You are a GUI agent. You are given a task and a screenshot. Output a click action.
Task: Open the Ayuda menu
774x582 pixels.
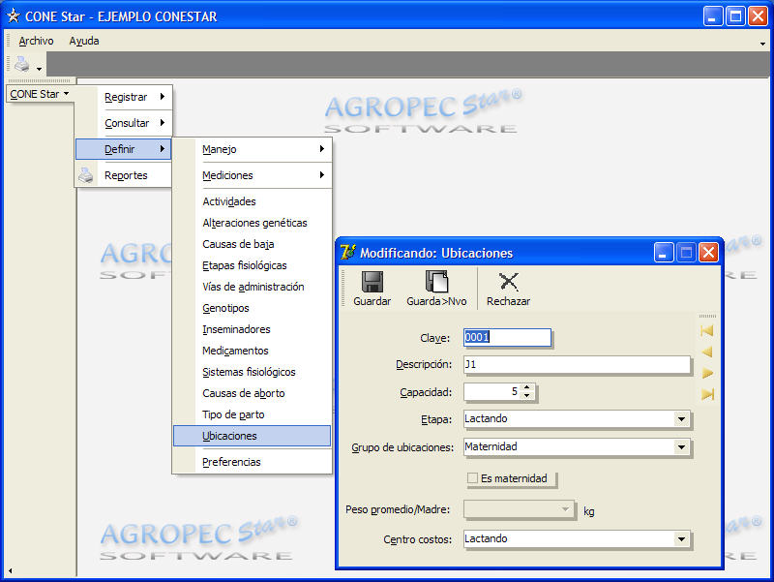coord(84,41)
